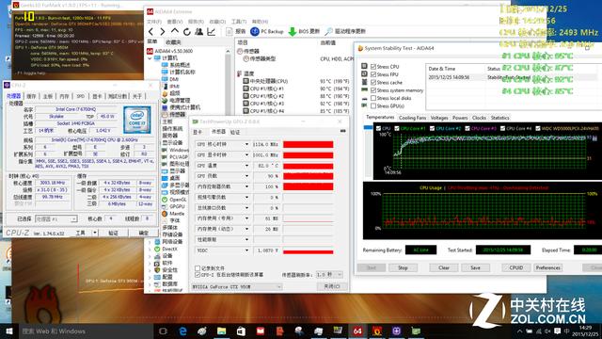Screen dimensions: 602x339
Task: Open Windows Start menu
Action: pyautogui.click(x=9, y=331)
